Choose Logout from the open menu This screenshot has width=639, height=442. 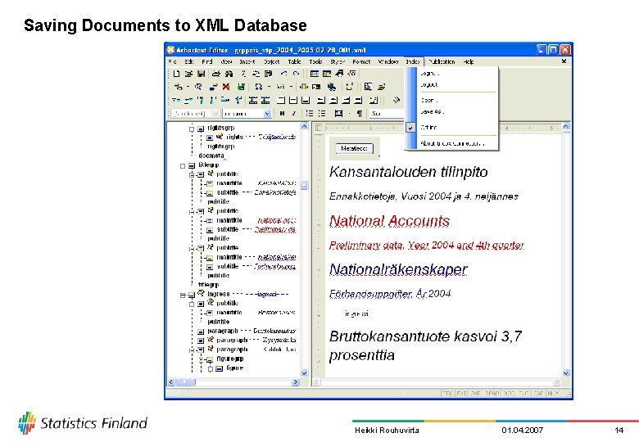pyautogui.click(x=451, y=84)
